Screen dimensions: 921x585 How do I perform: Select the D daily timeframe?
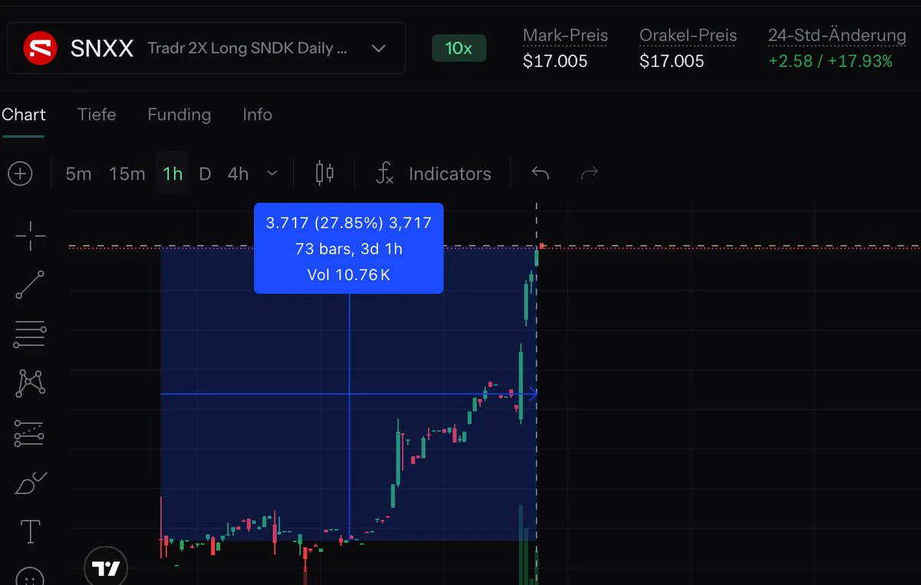point(205,174)
